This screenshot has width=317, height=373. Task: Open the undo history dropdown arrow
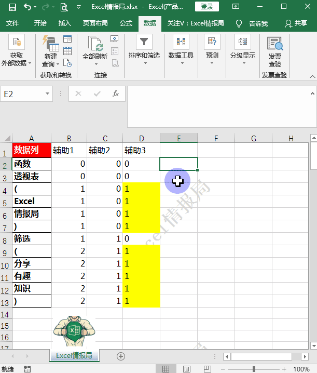point(35,7)
